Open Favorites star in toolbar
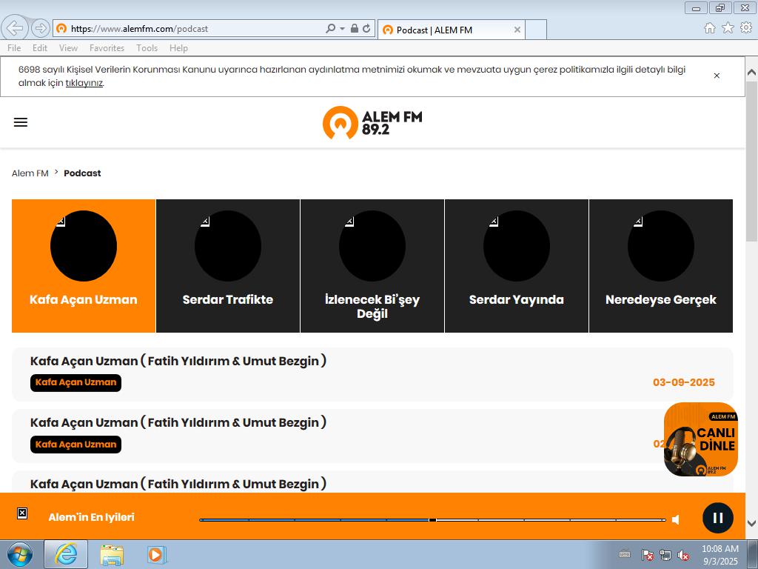Viewport: 758px width, 569px height. point(728,28)
